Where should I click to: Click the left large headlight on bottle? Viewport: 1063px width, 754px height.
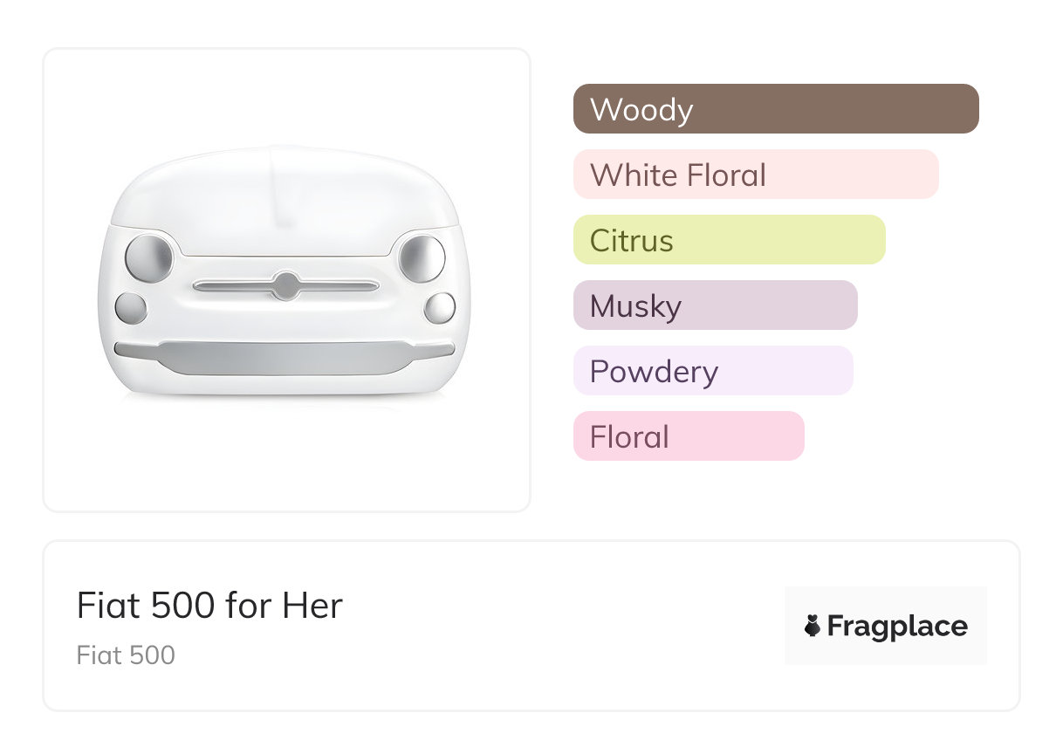[x=148, y=257]
